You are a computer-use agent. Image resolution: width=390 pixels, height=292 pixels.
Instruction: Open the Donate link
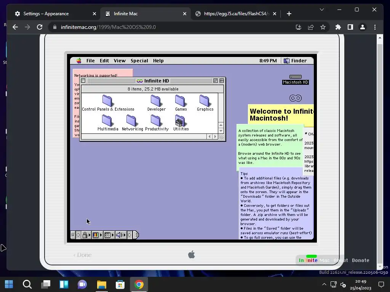360,260
